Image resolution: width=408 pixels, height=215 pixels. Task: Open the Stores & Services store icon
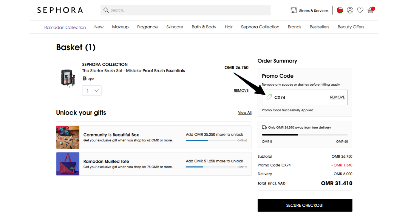pyautogui.click(x=293, y=10)
